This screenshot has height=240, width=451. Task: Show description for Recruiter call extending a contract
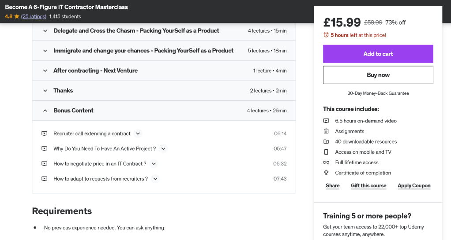(138, 133)
